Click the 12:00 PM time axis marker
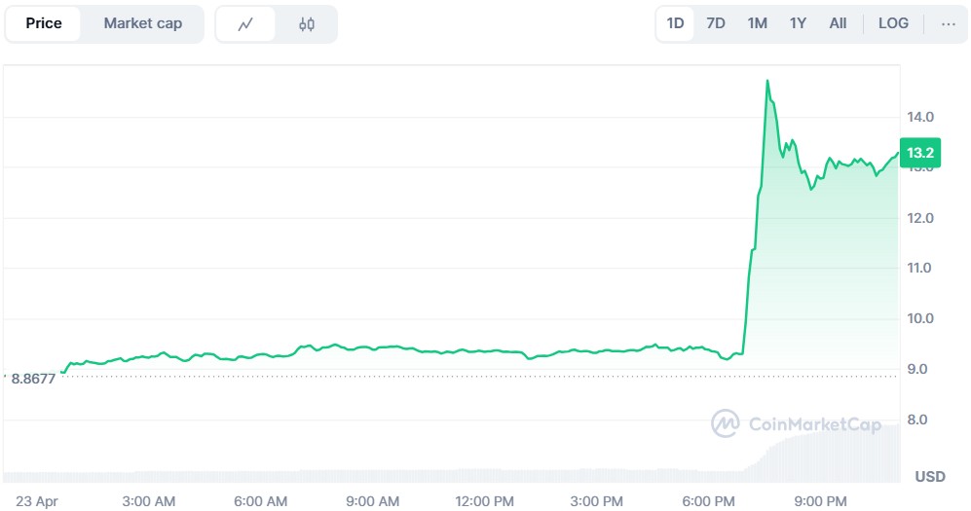The width and height of the screenshot is (971, 511). click(x=485, y=501)
